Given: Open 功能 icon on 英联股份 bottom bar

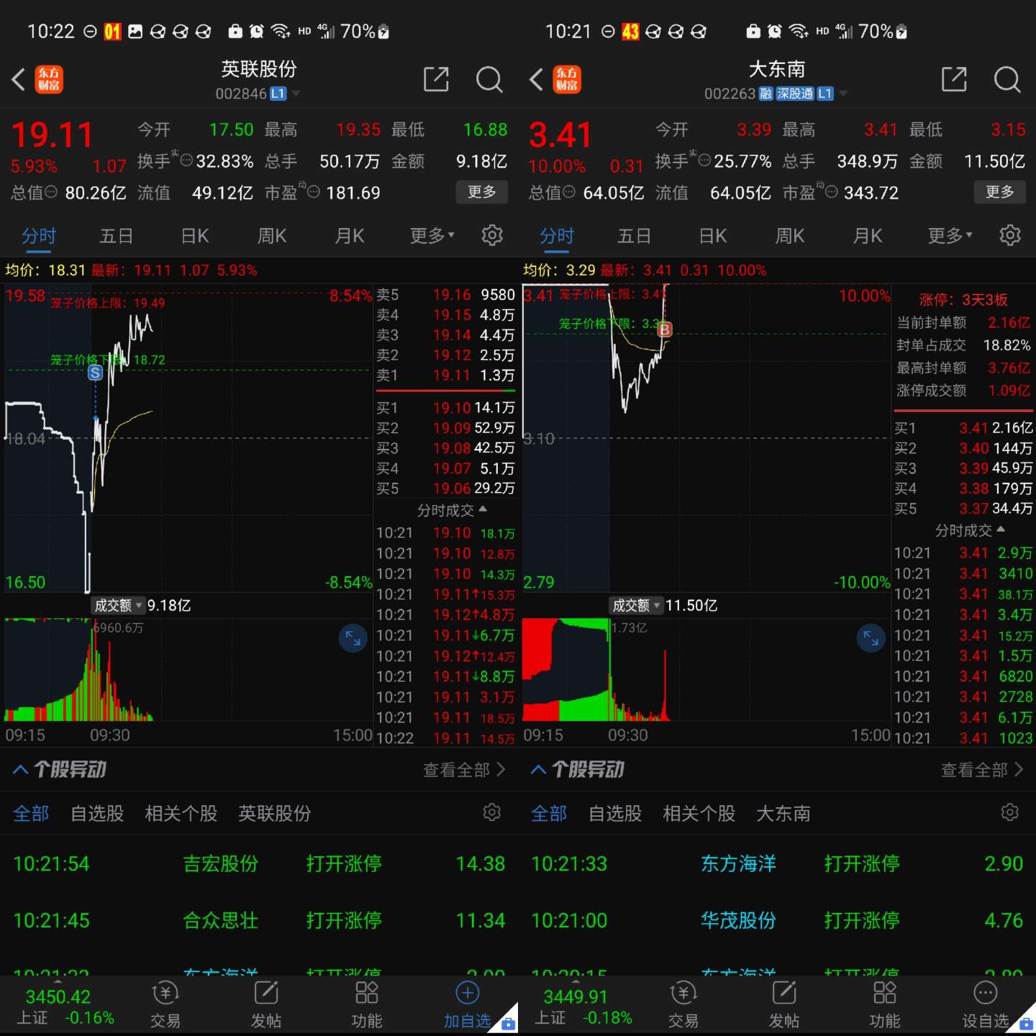Looking at the screenshot, I should pos(367,1004).
